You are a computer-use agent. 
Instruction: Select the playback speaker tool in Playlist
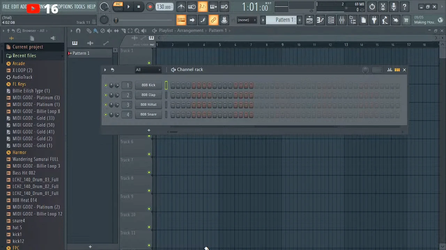pyautogui.click(x=144, y=31)
